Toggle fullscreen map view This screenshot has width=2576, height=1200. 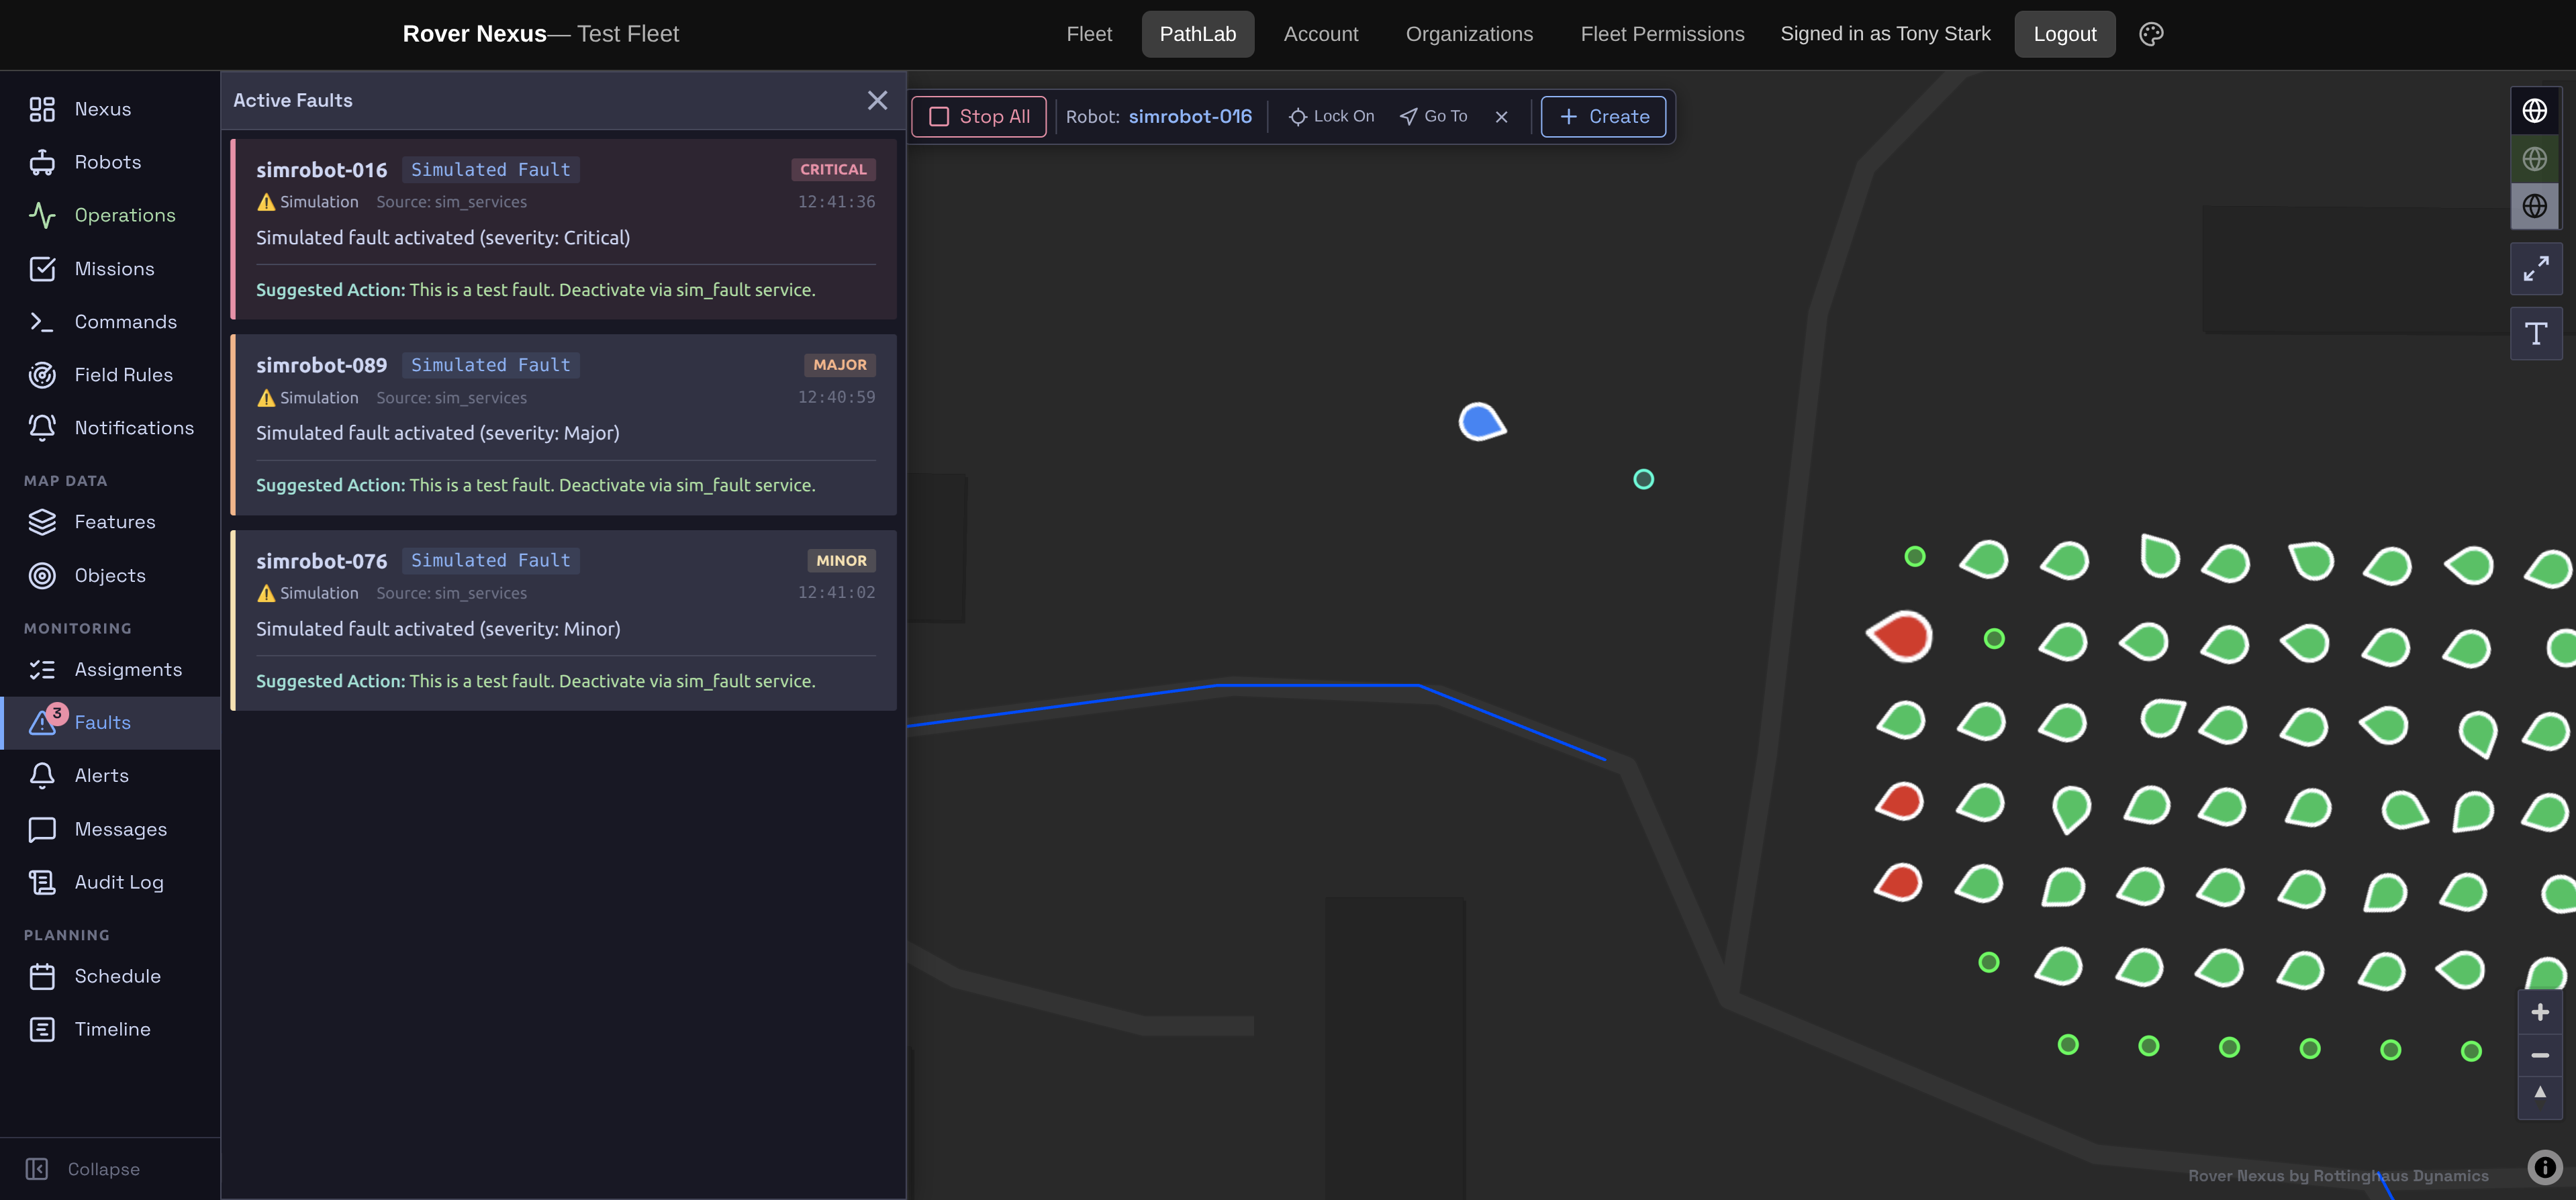pos(2535,268)
